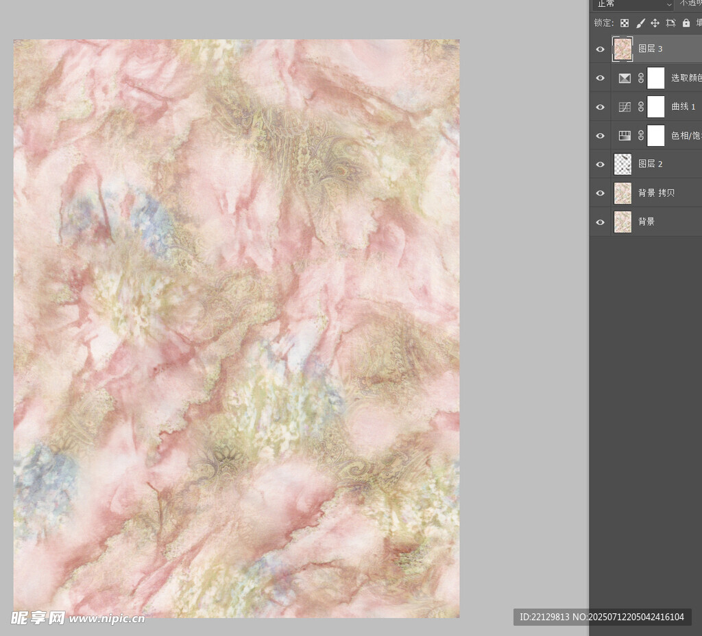Click the 图层 3 layer thumbnail
This screenshot has width=702, height=636.
point(622,49)
